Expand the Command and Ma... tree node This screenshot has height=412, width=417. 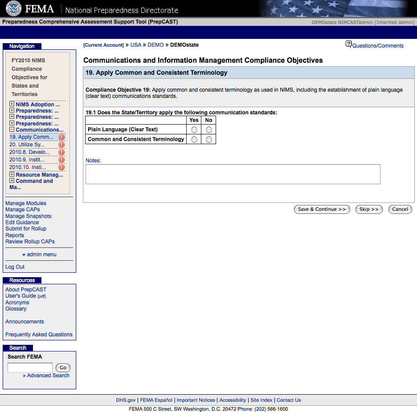click(x=12, y=181)
